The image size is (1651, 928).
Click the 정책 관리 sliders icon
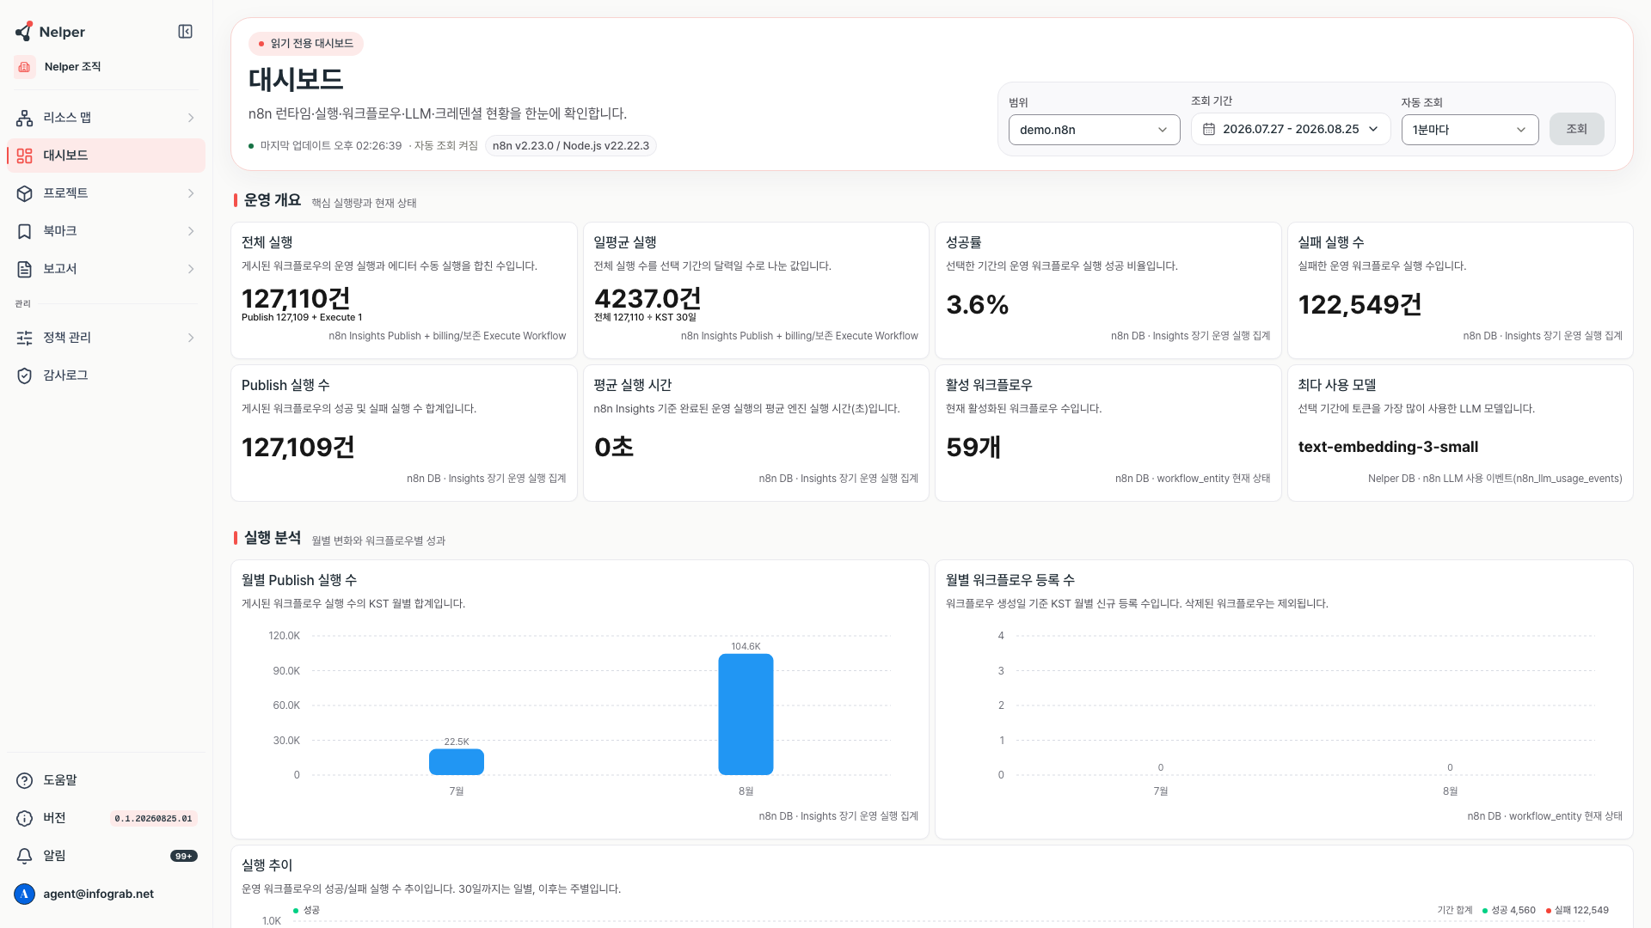25,338
